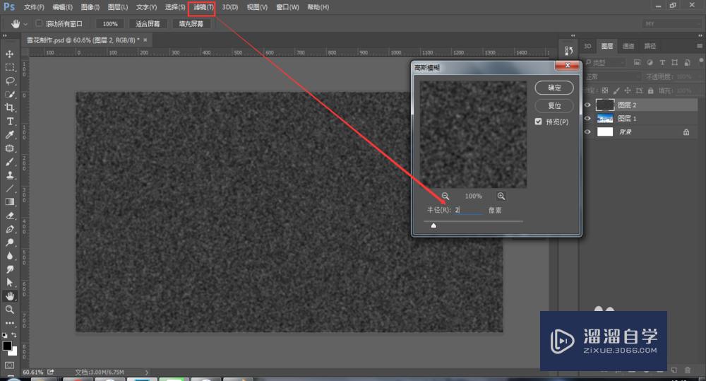Image resolution: width=706 pixels, height=381 pixels.
Task: Click 确定 to apply Gaussian Blur
Action: pos(554,88)
